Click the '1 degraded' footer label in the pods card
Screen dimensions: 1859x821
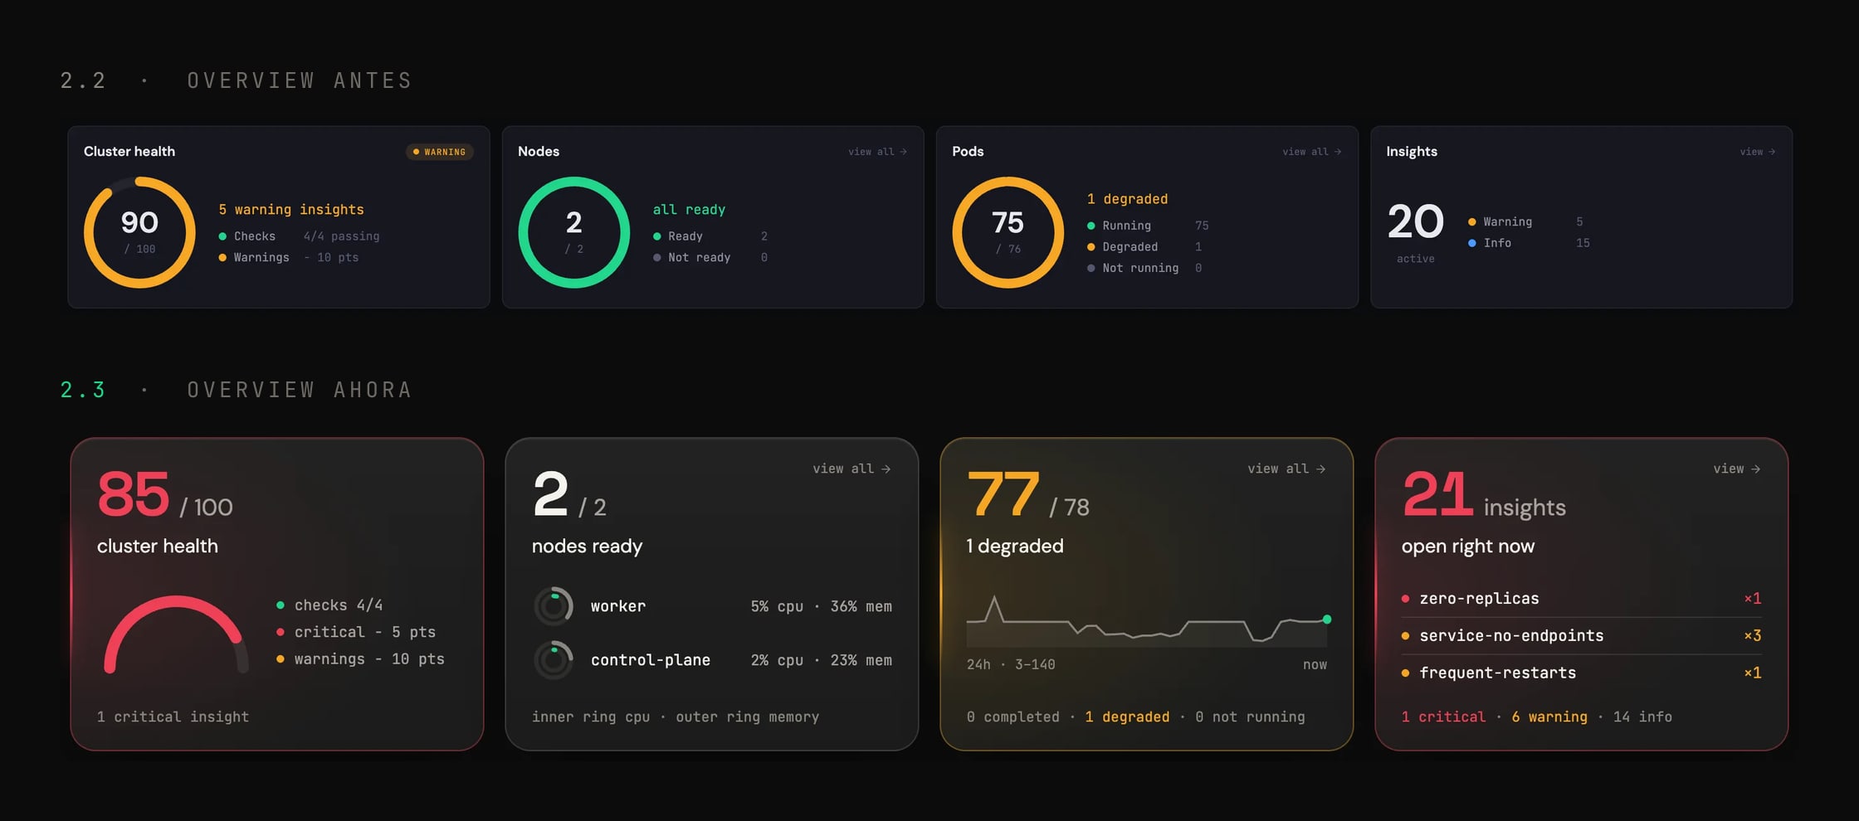1127,717
